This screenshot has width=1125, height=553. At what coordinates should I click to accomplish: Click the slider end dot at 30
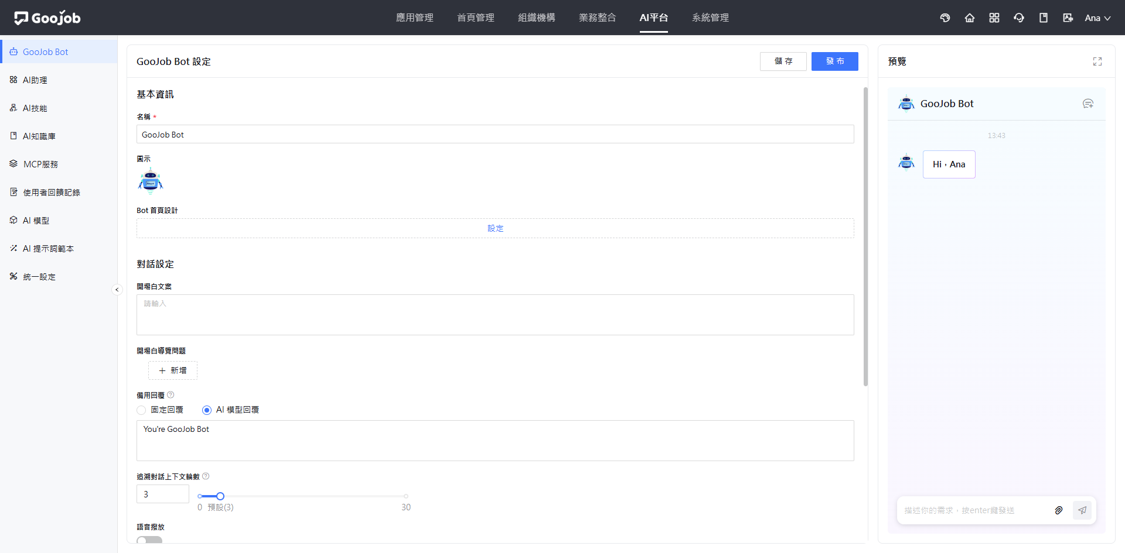(x=406, y=496)
